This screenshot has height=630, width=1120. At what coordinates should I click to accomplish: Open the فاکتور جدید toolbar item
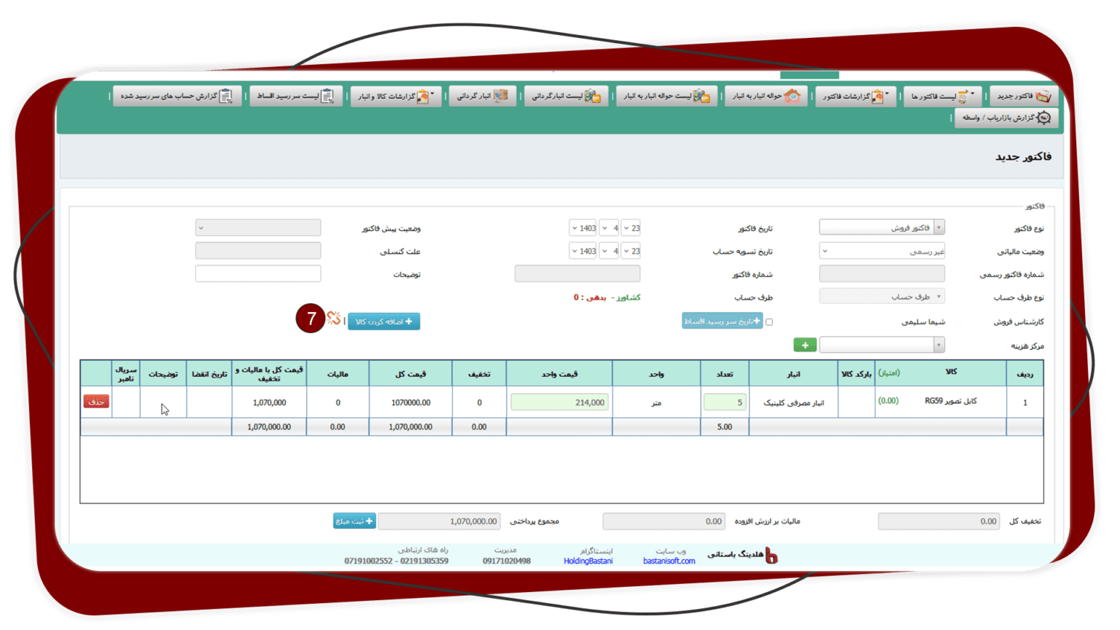point(1022,96)
